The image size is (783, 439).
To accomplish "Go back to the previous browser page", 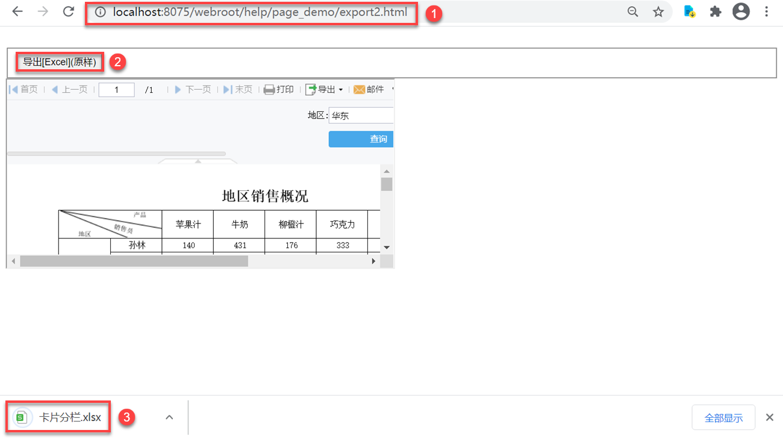I will coord(17,12).
